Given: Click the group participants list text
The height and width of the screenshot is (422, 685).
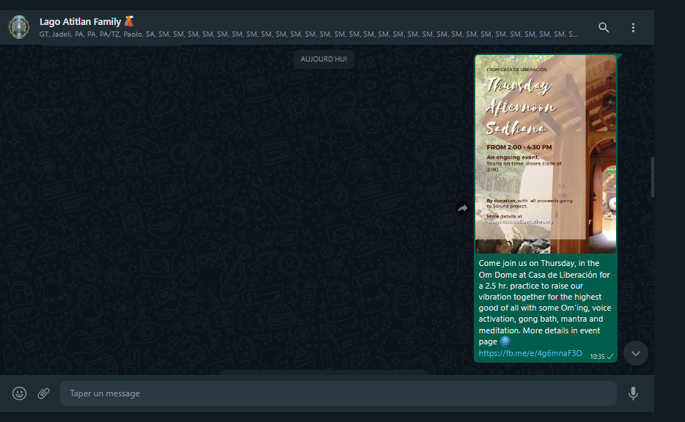Looking at the screenshot, I should (309, 34).
